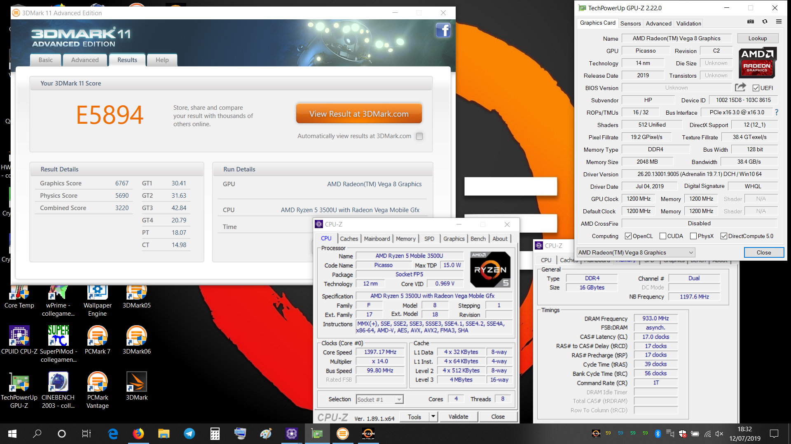Click View Result at 3DMark.com button

pyautogui.click(x=359, y=113)
